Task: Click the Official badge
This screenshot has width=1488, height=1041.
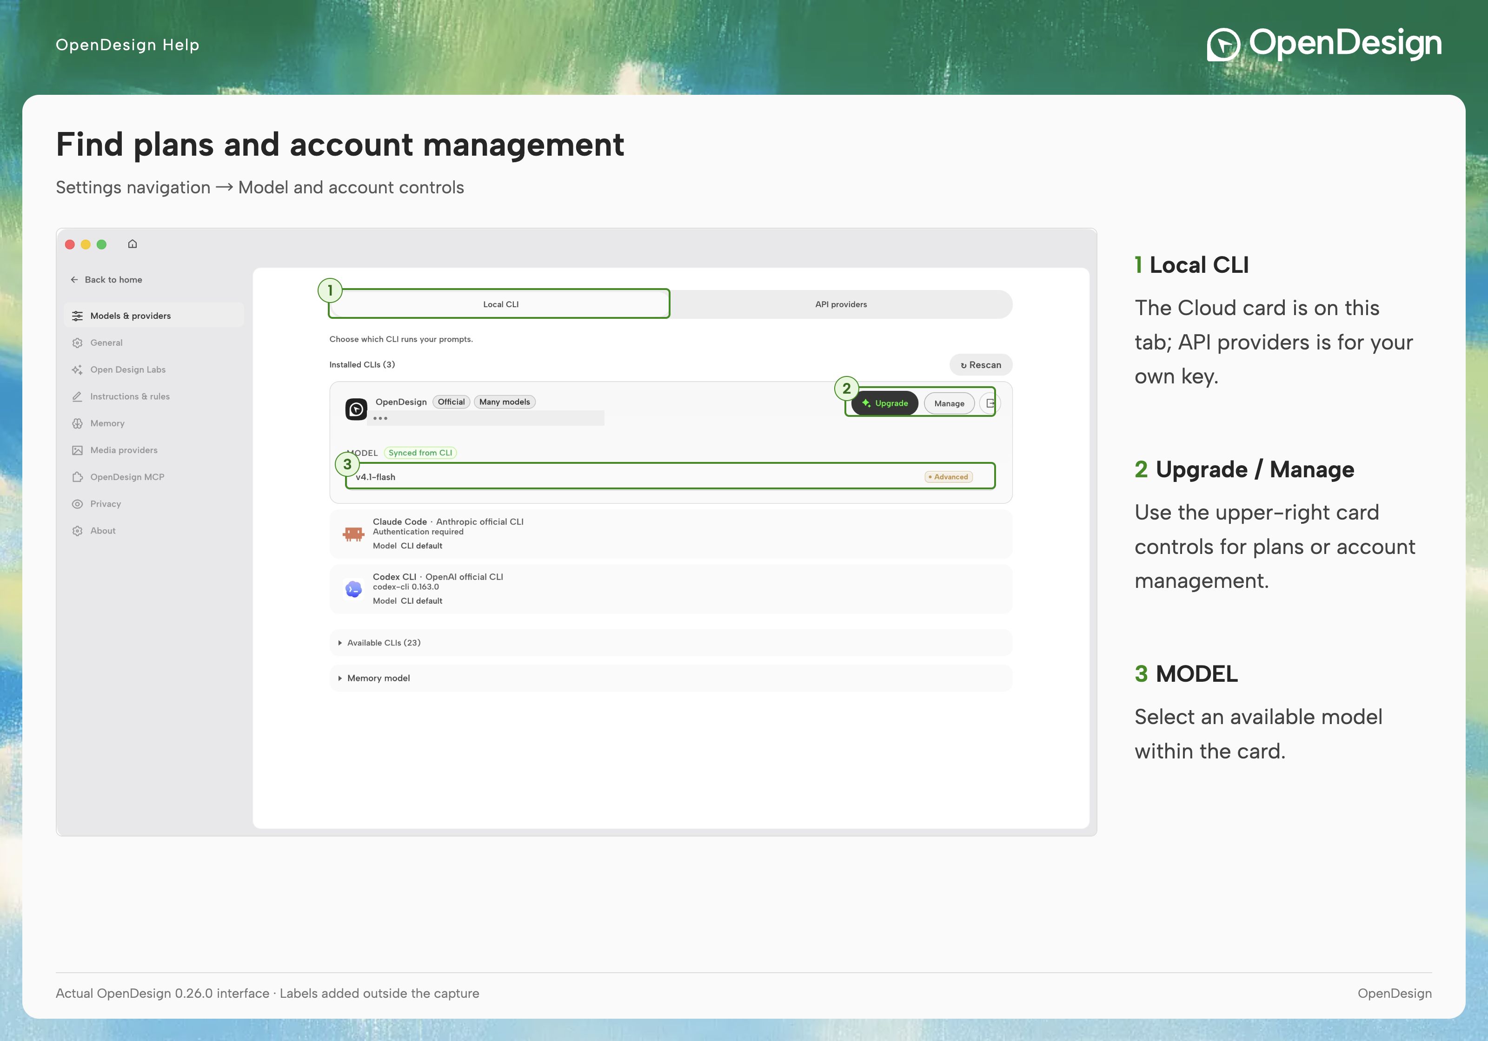Action: pyautogui.click(x=451, y=402)
